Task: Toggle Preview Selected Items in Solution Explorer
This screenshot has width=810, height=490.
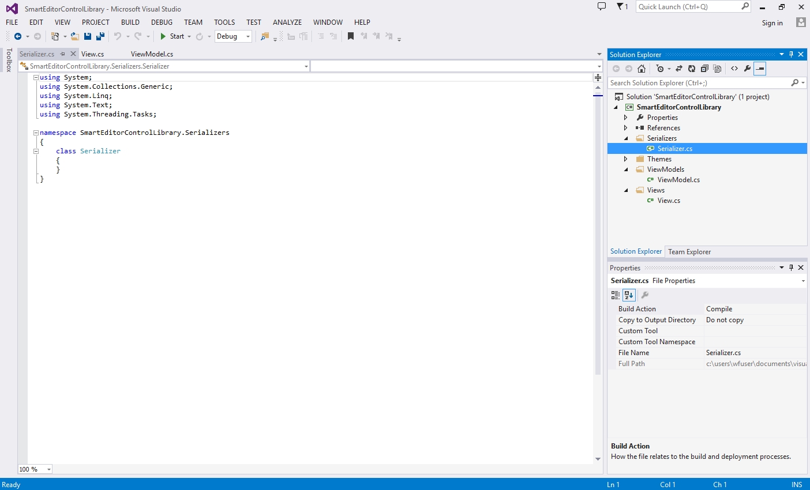Action: pyautogui.click(x=760, y=69)
